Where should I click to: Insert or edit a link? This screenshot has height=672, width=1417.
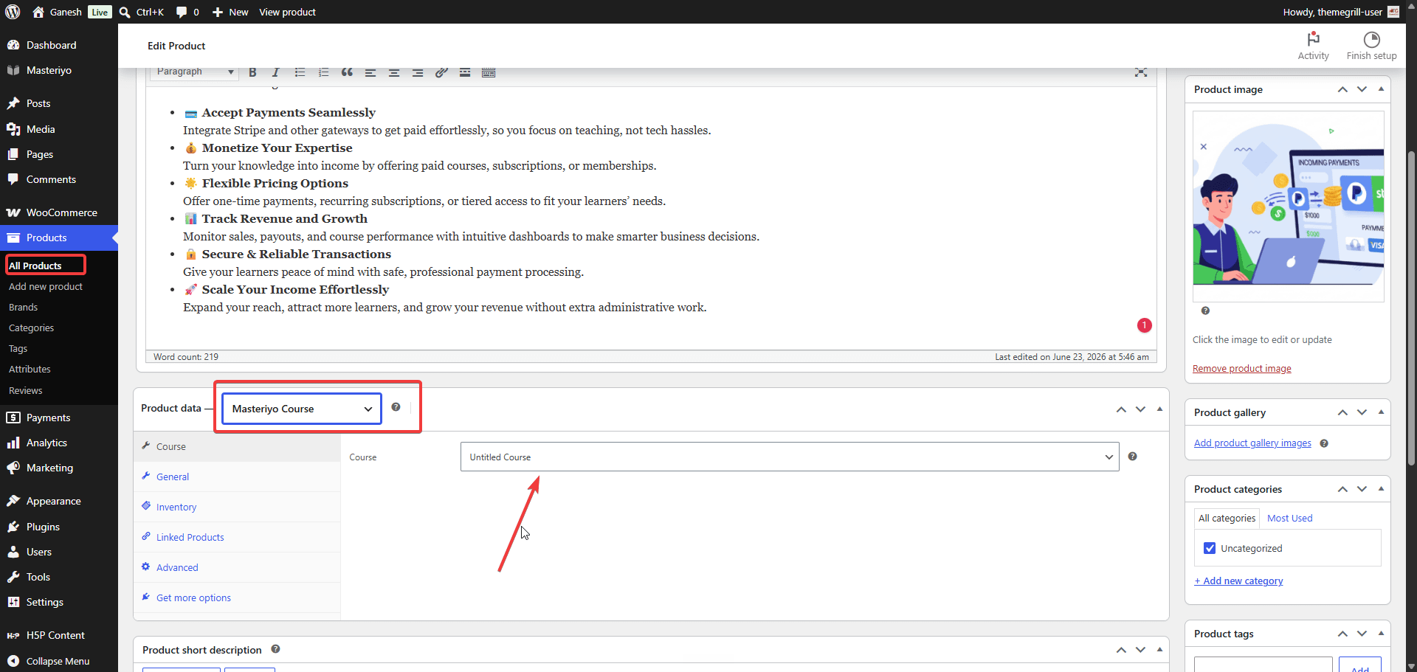tap(441, 72)
